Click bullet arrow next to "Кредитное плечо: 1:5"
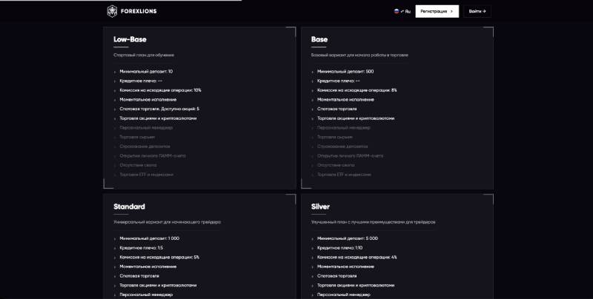The height and width of the screenshot is (299, 593). click(x=115, y=248)
